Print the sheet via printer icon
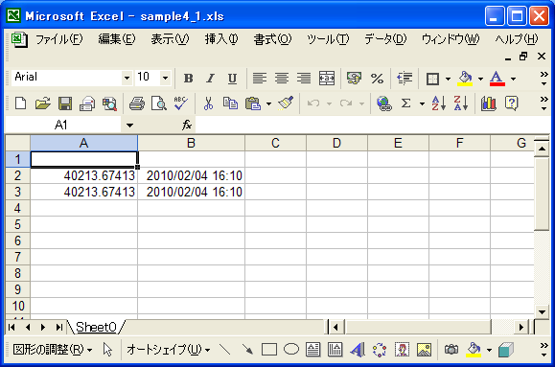 pos(137,103)
